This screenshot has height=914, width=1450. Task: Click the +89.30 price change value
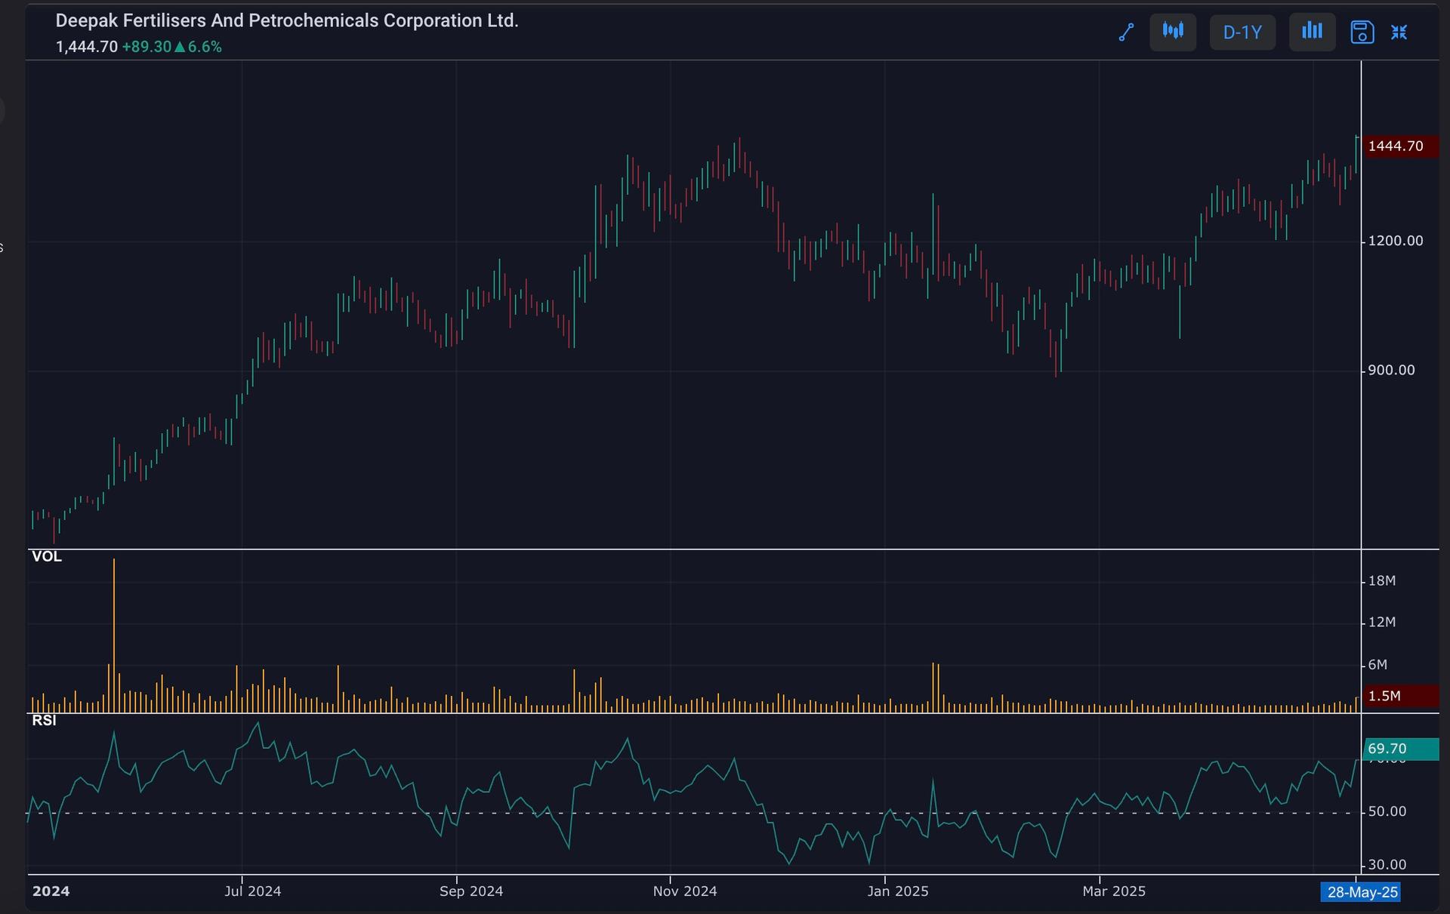(x=147, y=47)
